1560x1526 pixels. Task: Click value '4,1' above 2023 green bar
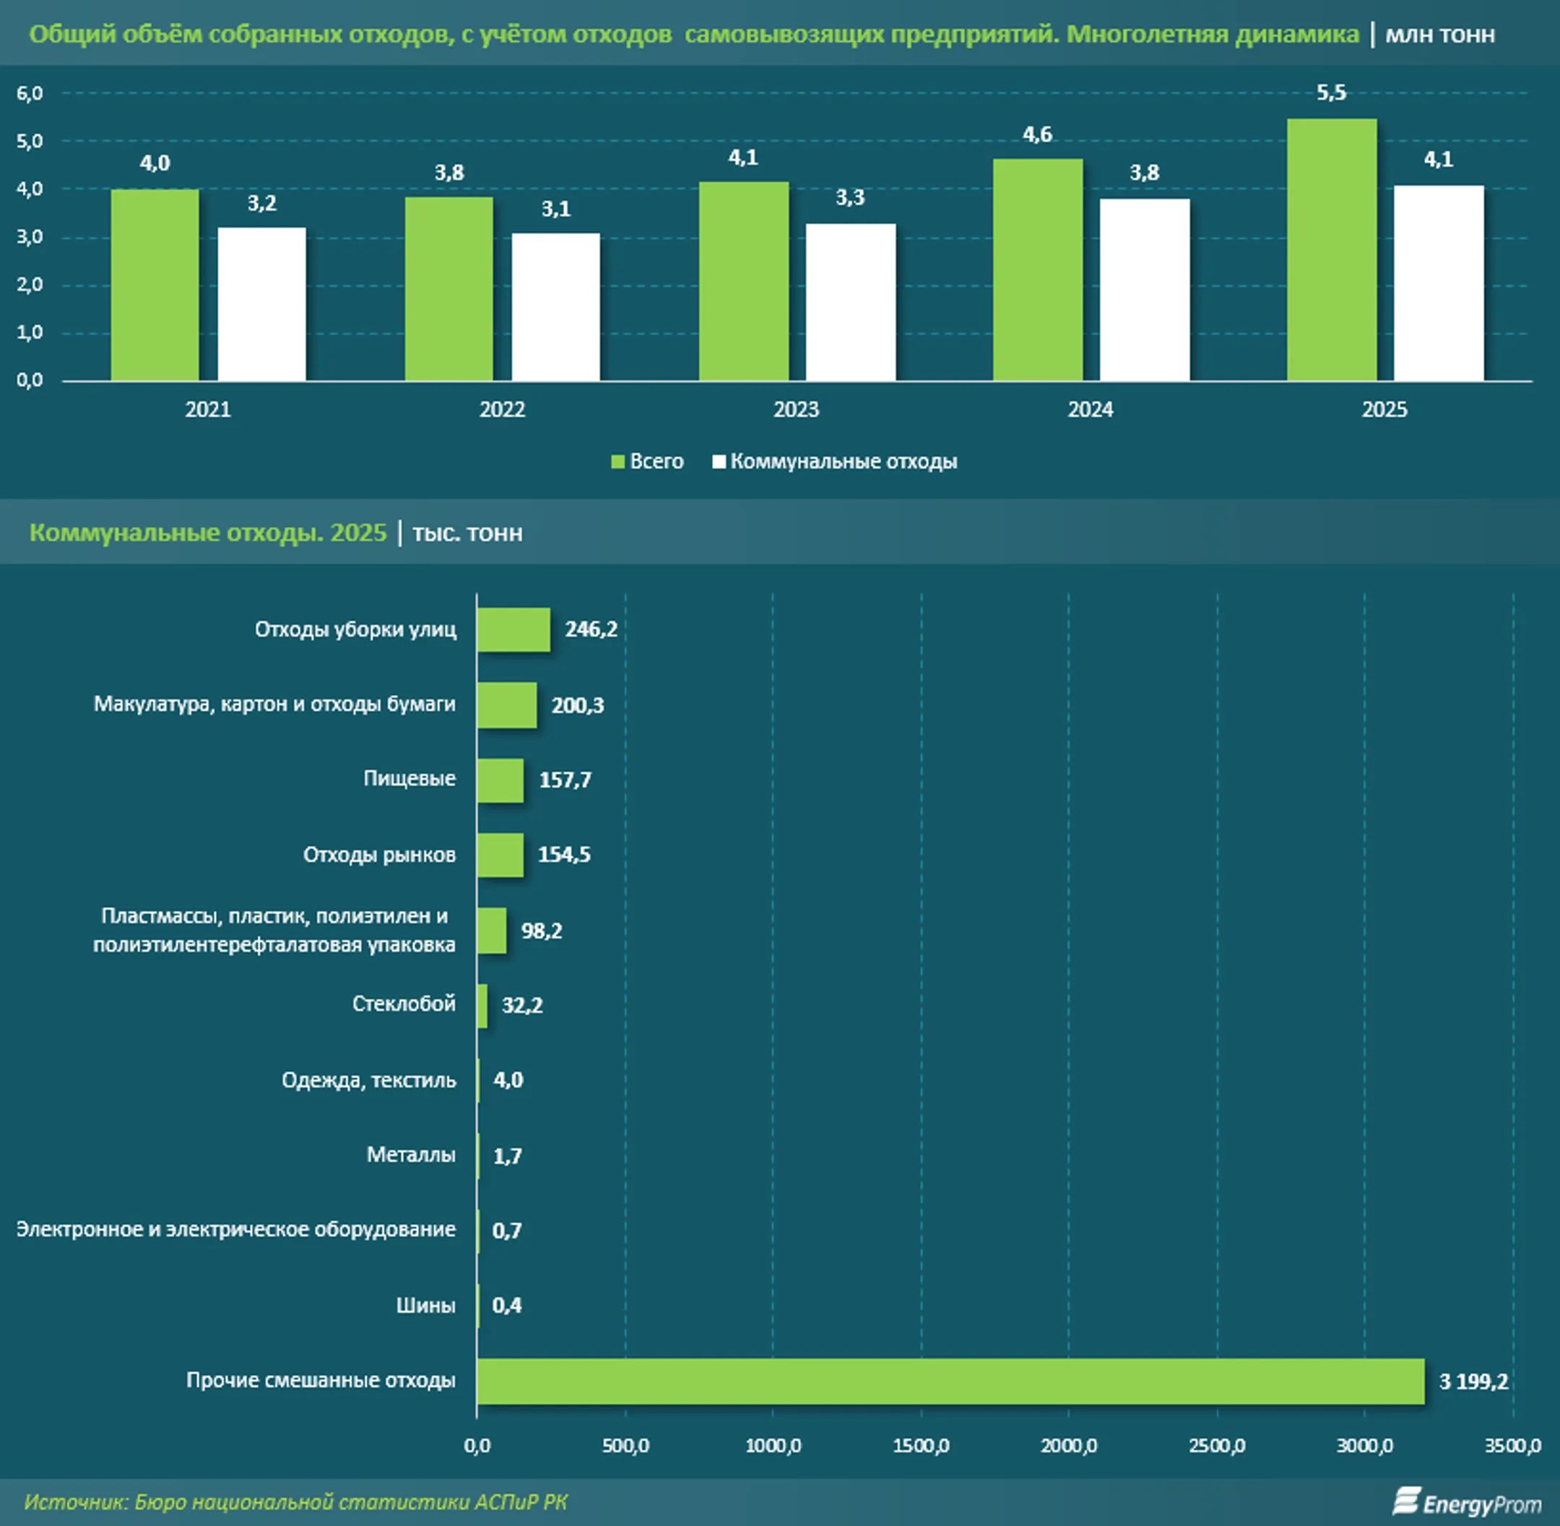(x=742, y=157)
